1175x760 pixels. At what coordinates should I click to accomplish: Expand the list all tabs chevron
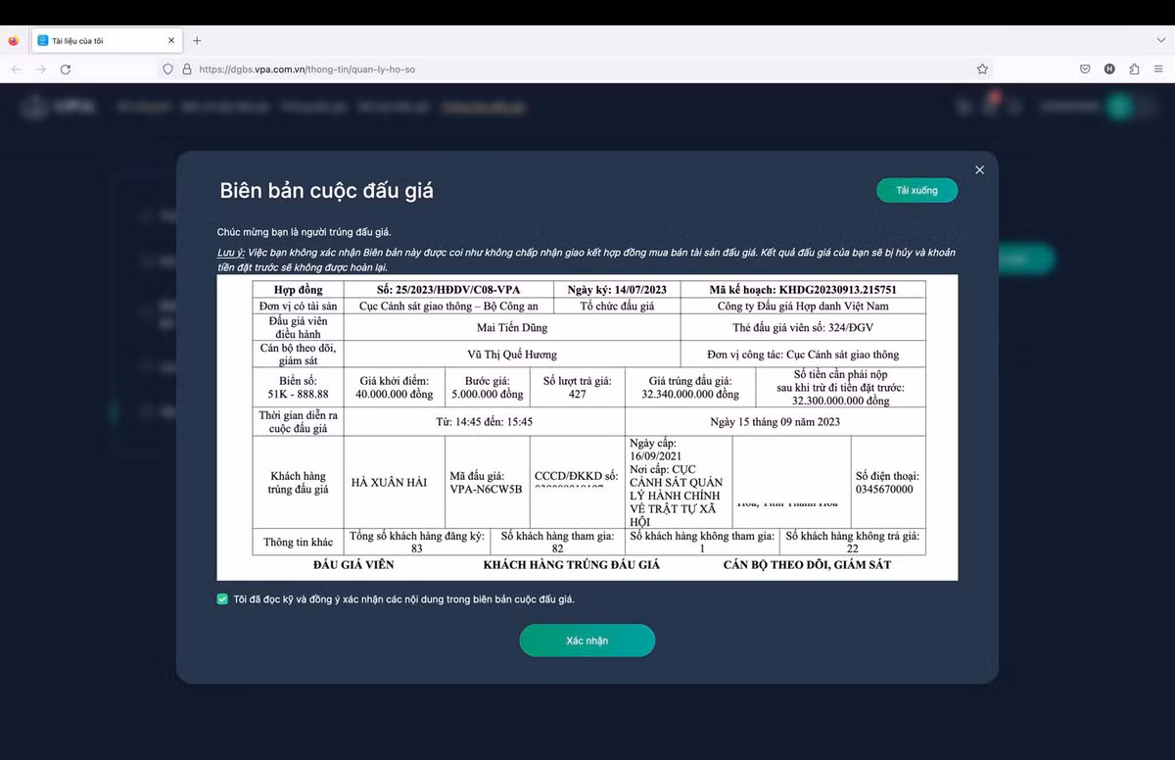(x=1161, y=41)
